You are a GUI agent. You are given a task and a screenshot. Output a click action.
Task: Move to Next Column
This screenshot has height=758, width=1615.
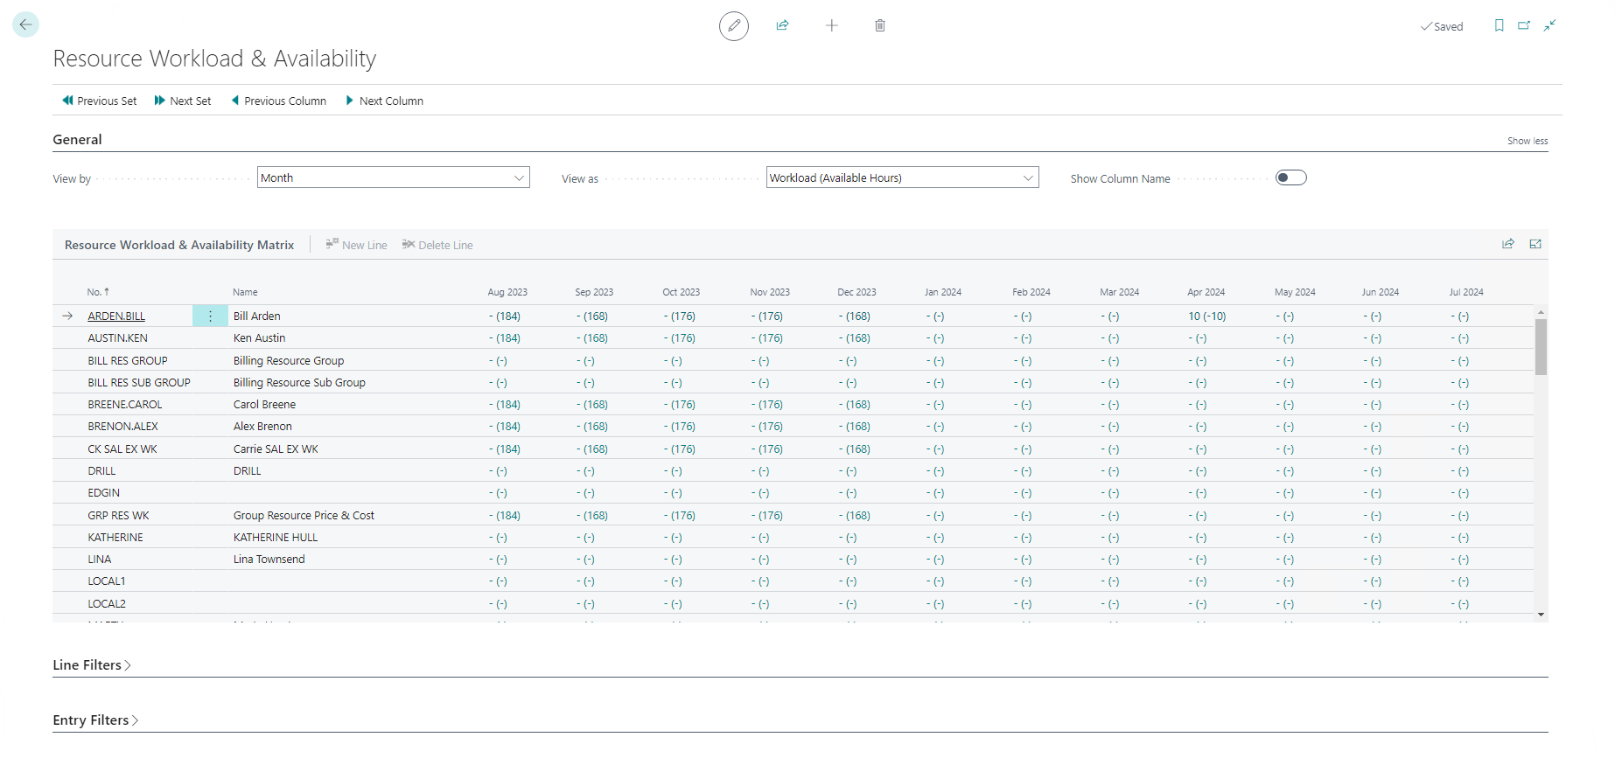tap(385, 101)
